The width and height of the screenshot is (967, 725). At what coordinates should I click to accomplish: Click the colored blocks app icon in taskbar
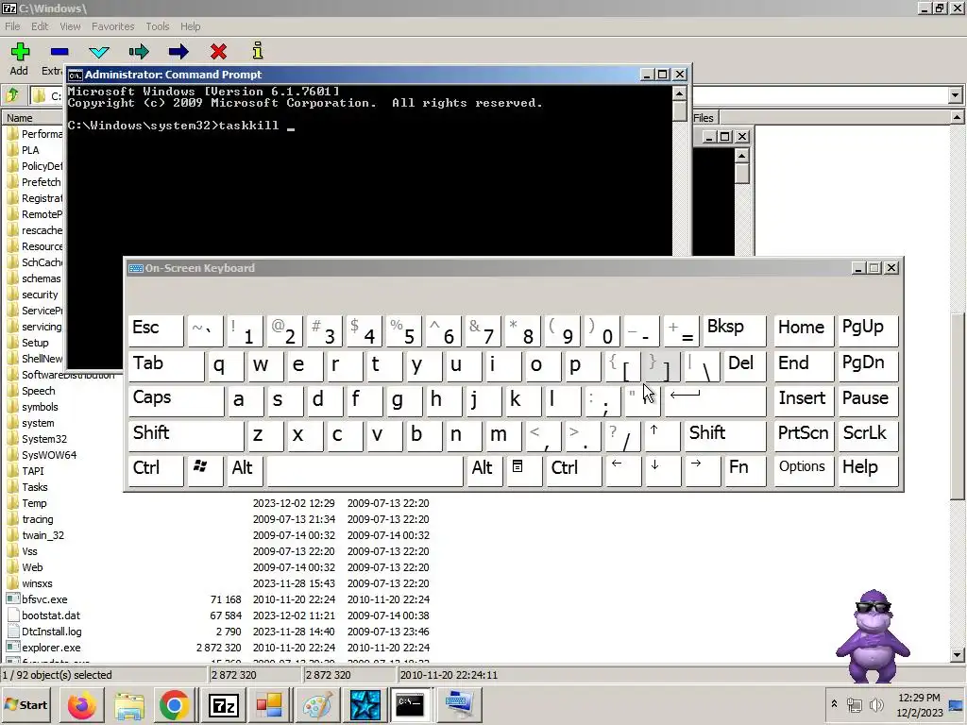(269, 704)
